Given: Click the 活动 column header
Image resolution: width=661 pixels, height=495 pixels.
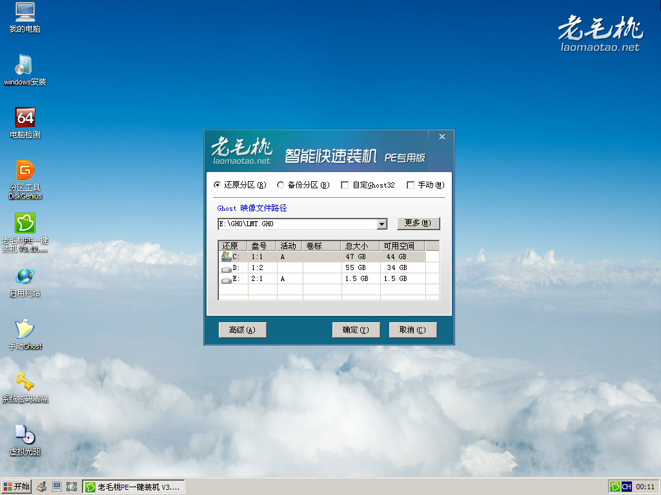Looking at the screenshot, I should [x=289, y=246].
